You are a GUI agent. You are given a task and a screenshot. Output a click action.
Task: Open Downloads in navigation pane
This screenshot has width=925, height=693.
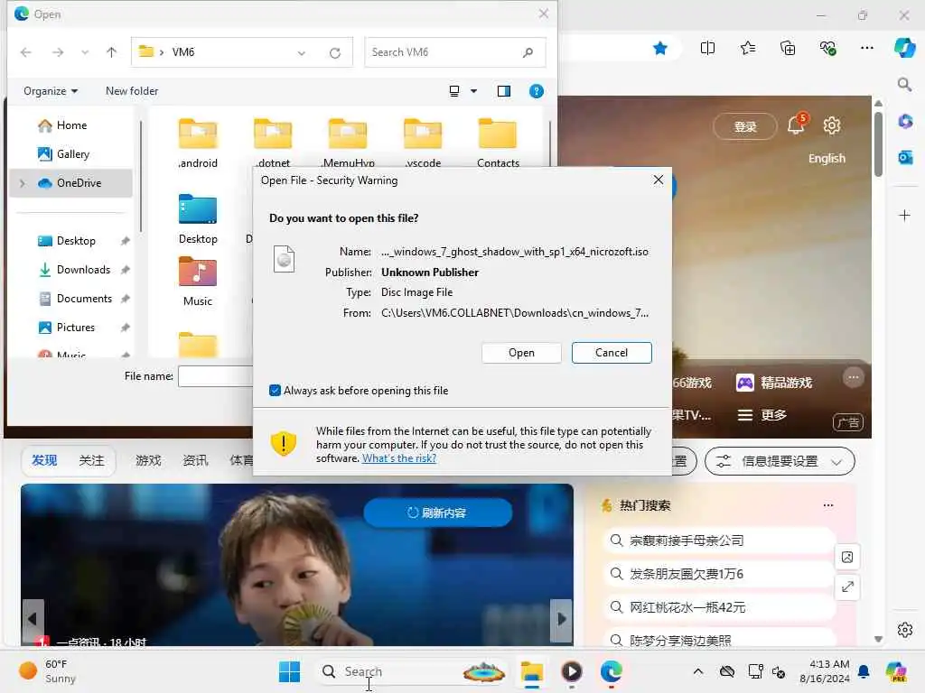(82, 269)
